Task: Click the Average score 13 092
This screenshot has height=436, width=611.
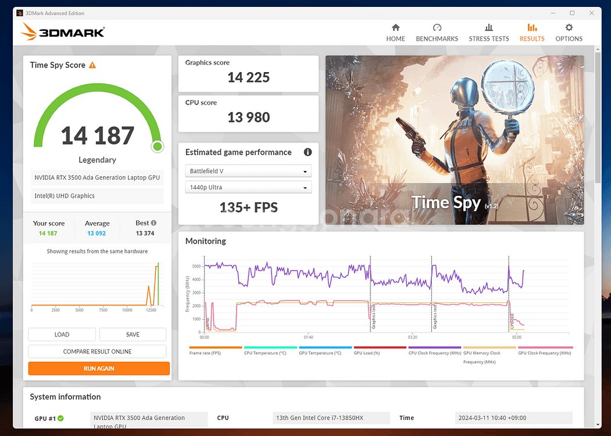Action: [97, 233]
